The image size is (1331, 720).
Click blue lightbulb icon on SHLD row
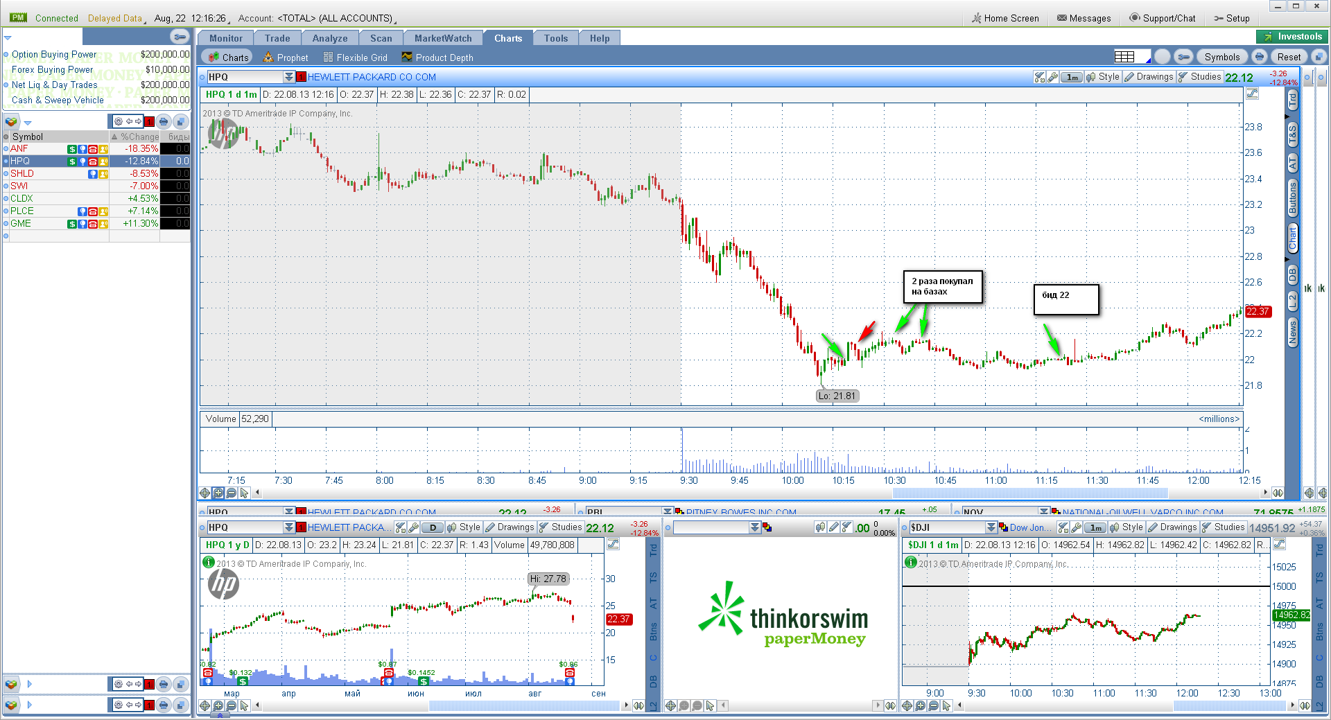[93, 174]
